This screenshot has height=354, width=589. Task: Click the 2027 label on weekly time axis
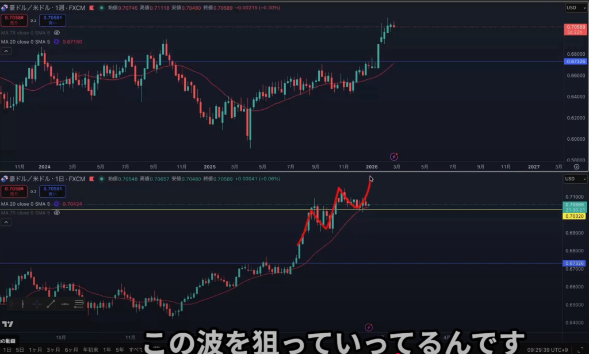tap(534, 167)
